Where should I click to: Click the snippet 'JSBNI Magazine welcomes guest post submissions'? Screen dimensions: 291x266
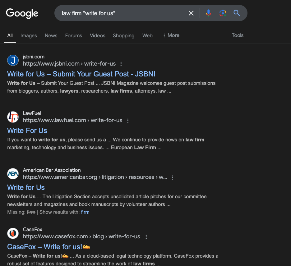[158, 83]
